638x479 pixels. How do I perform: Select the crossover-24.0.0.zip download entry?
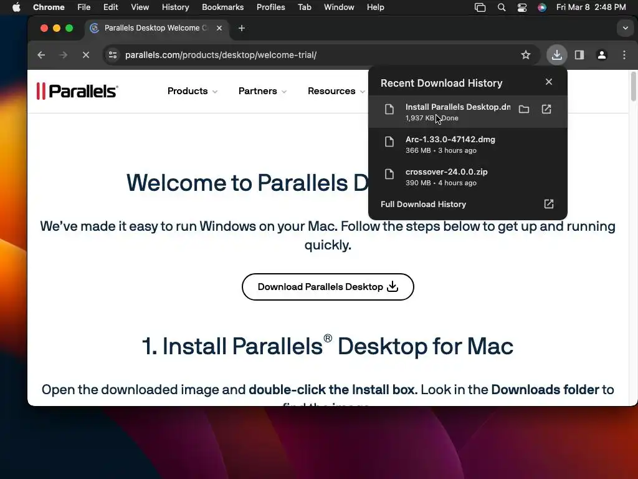tap(467, 177)
